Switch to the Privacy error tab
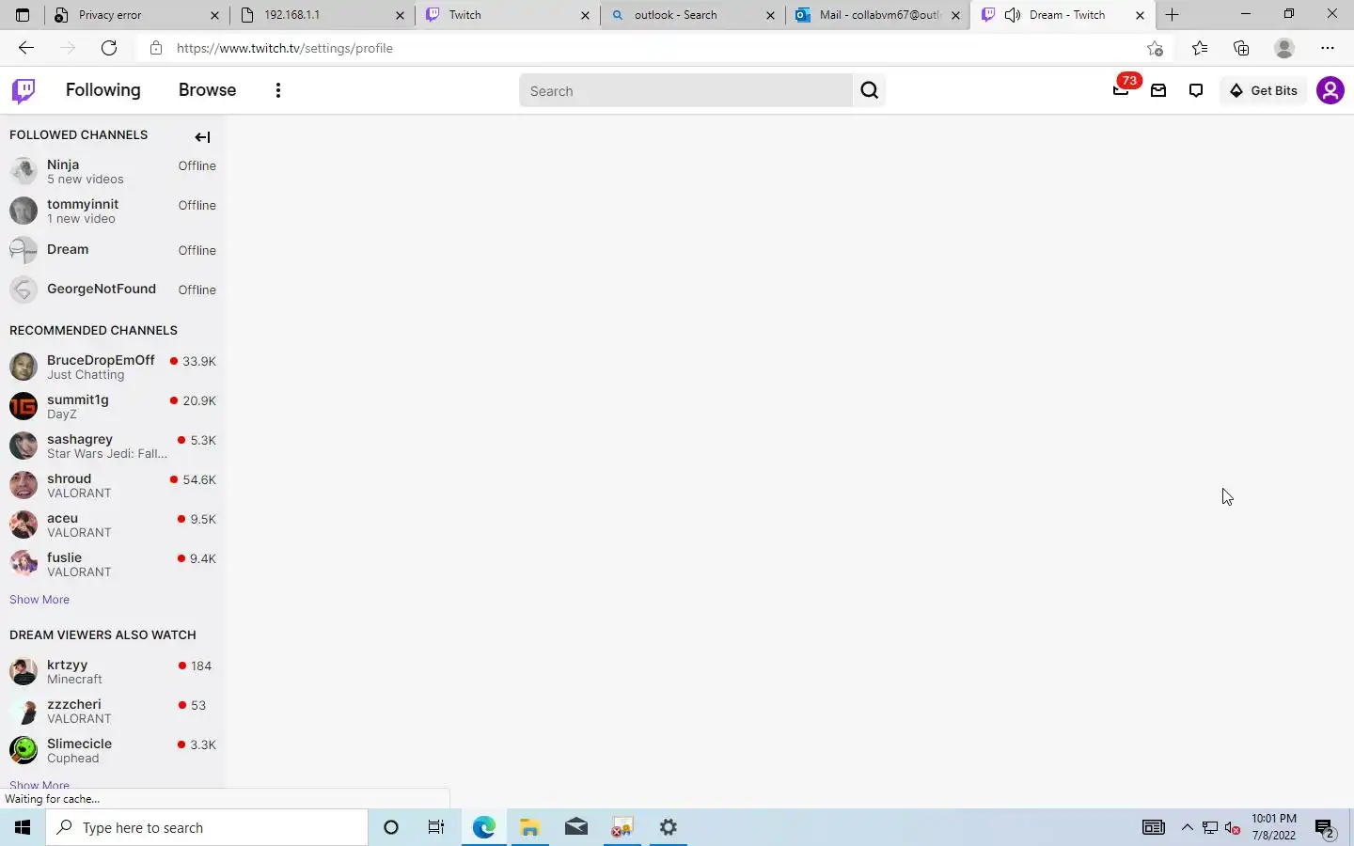Viewport: 1354px width, 846px height. [136, 15]
